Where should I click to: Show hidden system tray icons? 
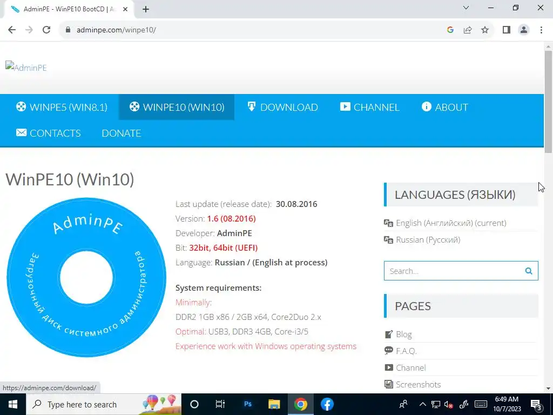422,404
